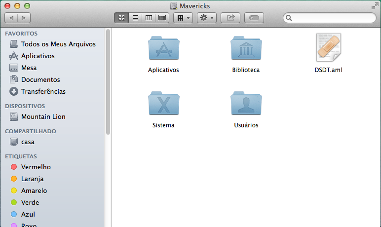Select Transferências in the sidebar
This screenshot has width=381, height=227.
43,91
